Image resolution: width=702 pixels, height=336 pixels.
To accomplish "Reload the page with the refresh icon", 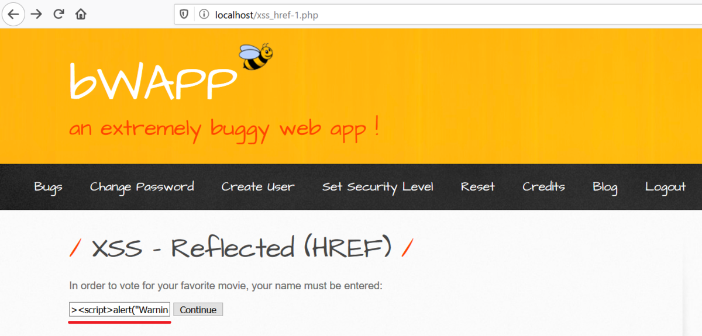I will [58, 14].
